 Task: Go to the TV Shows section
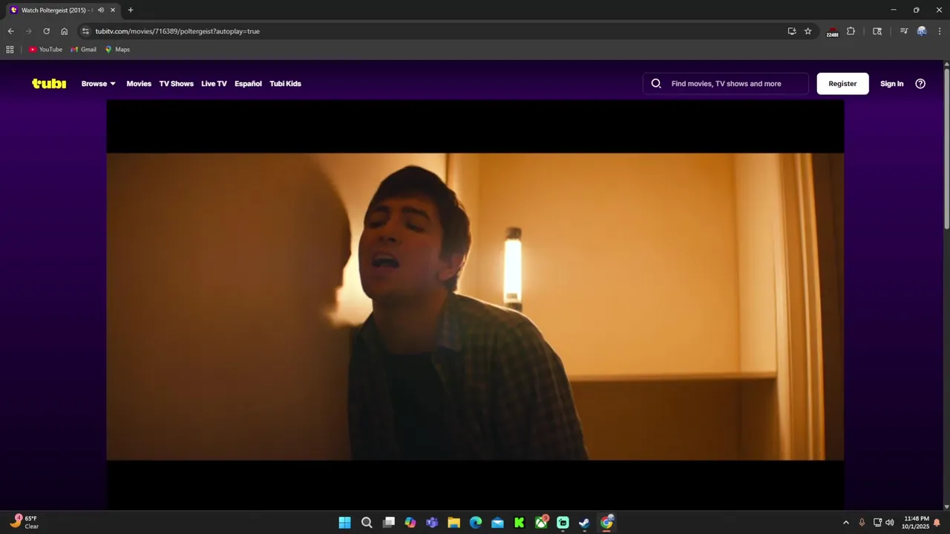tap(176, 84)
